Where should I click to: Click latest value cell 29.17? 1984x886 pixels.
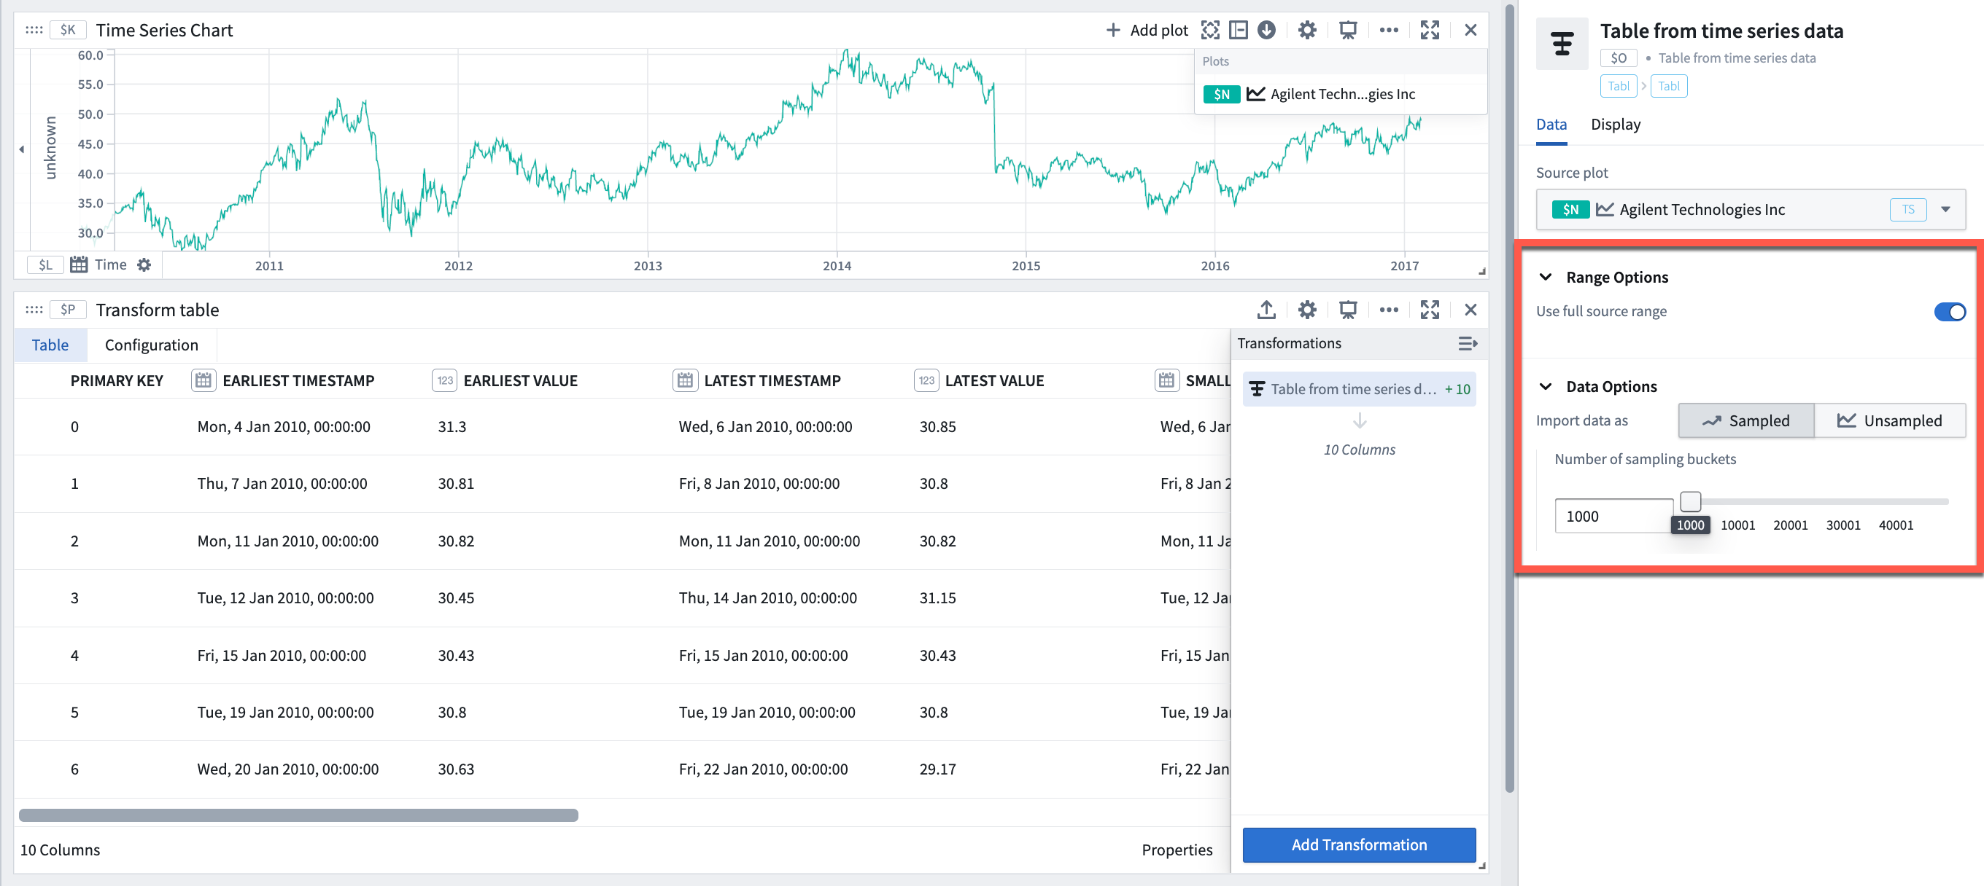[x=937, y=770]
